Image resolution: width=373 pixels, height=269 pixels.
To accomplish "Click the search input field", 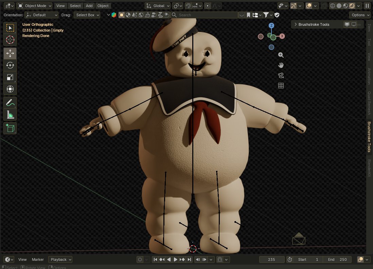I will [x=205, y=15].
